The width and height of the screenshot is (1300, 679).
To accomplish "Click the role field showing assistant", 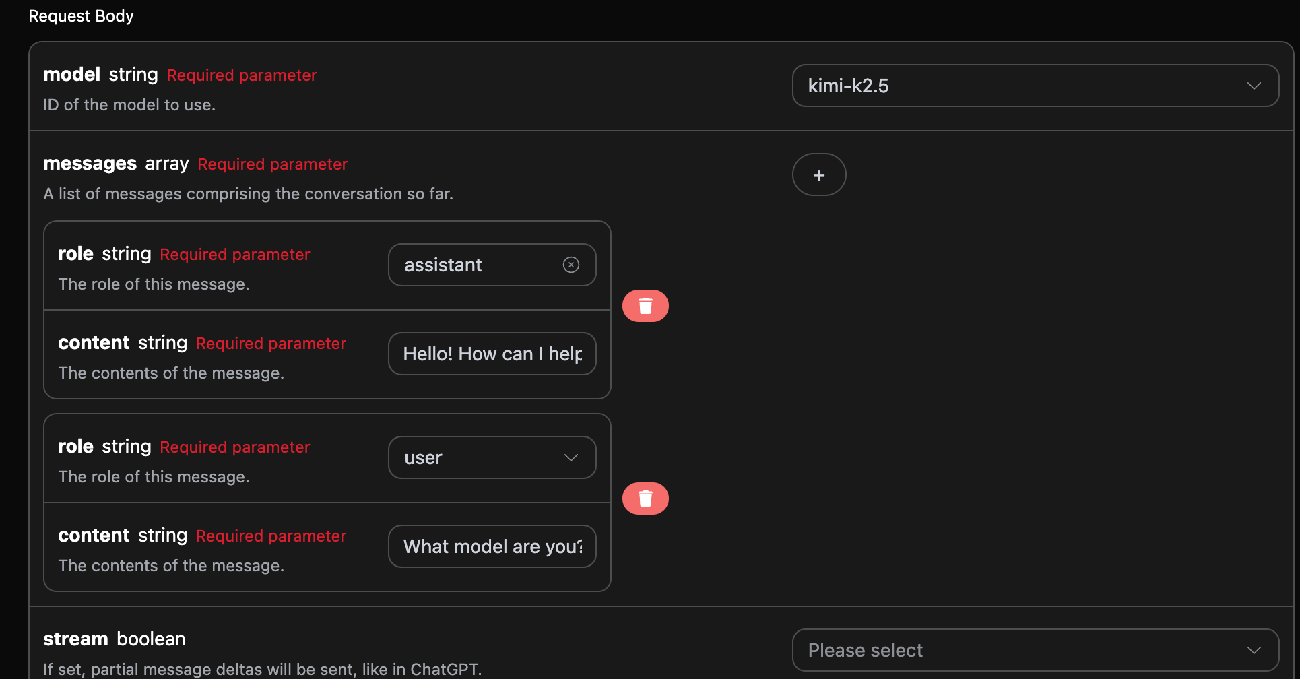I will [x=472, y=265].
